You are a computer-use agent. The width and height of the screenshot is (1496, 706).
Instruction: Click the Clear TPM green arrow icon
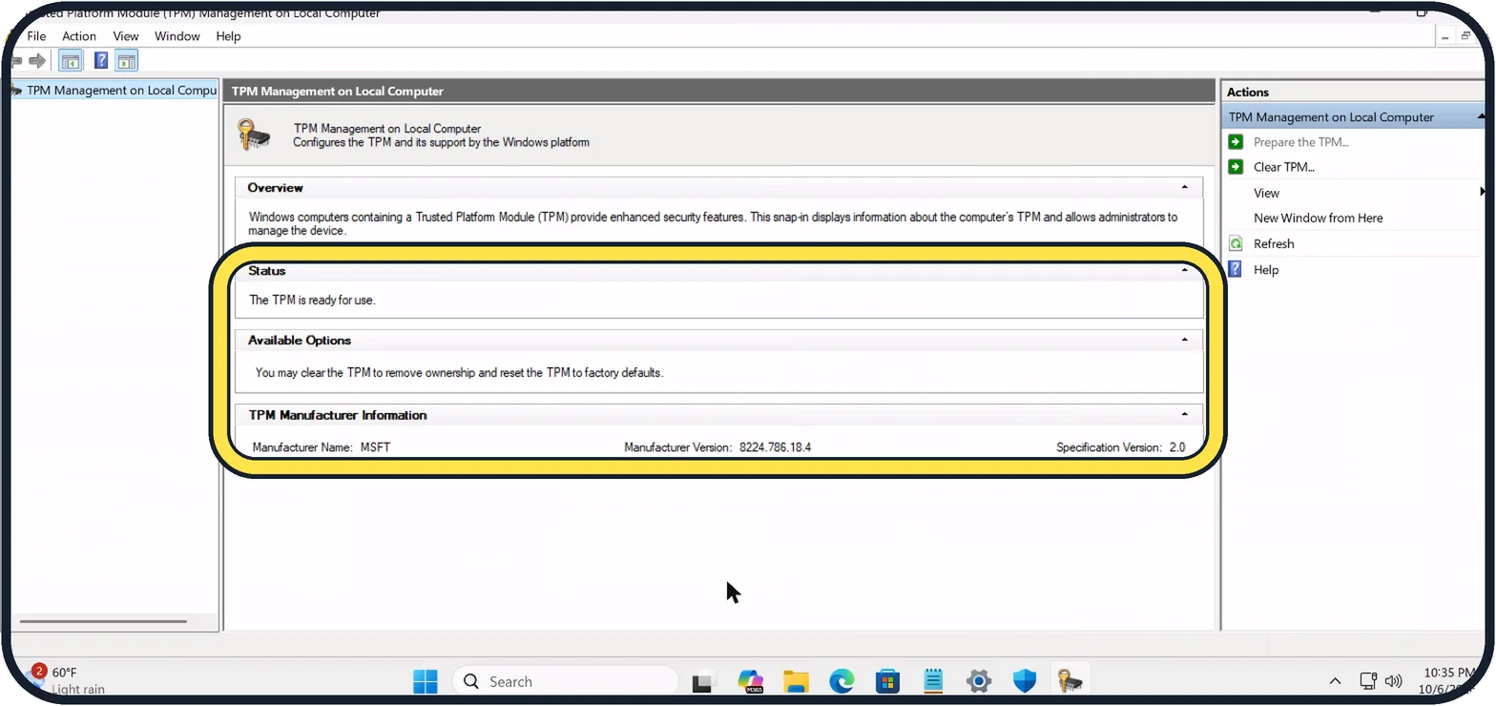tap(1236, 167)
